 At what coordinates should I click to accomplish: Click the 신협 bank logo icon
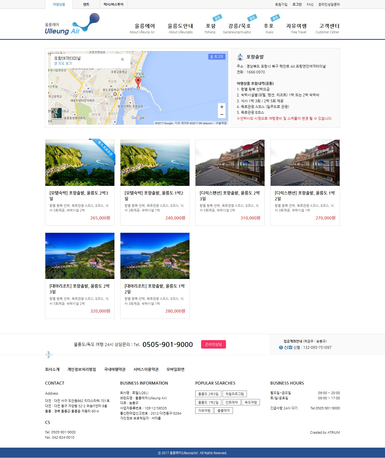click(286, 347)
